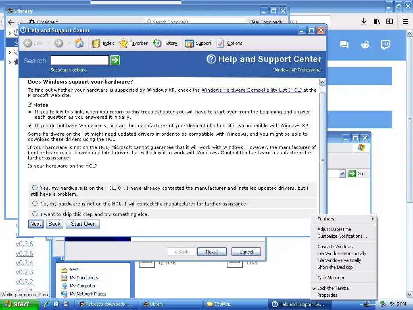The height and width of the screenshot is (310, 413).
Task: Click Start Over button
Action: [83, 224]
